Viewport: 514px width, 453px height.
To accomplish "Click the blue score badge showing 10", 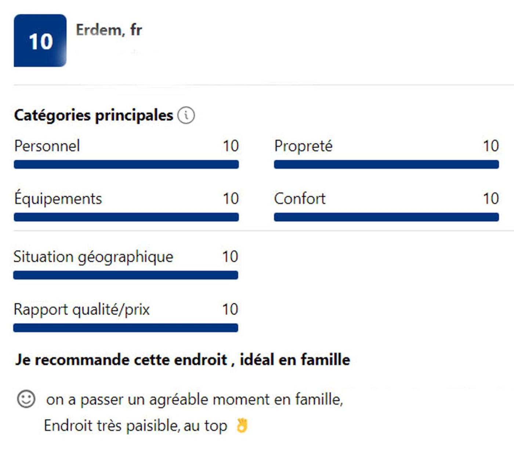I will pyautogui.click(x=40, y=41).
